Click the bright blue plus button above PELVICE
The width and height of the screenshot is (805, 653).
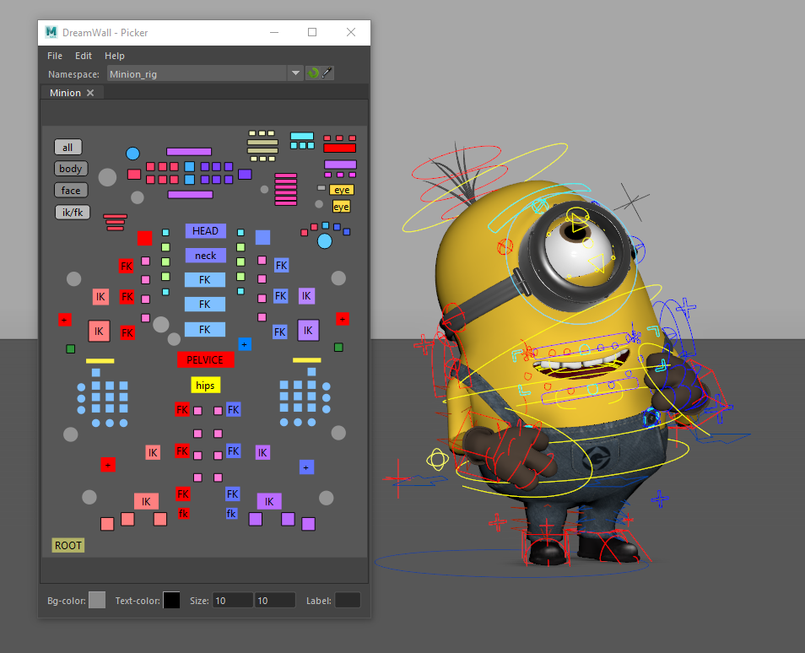pos(245,344)
